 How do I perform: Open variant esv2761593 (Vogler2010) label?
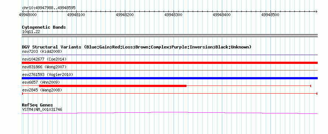[48, 75]
